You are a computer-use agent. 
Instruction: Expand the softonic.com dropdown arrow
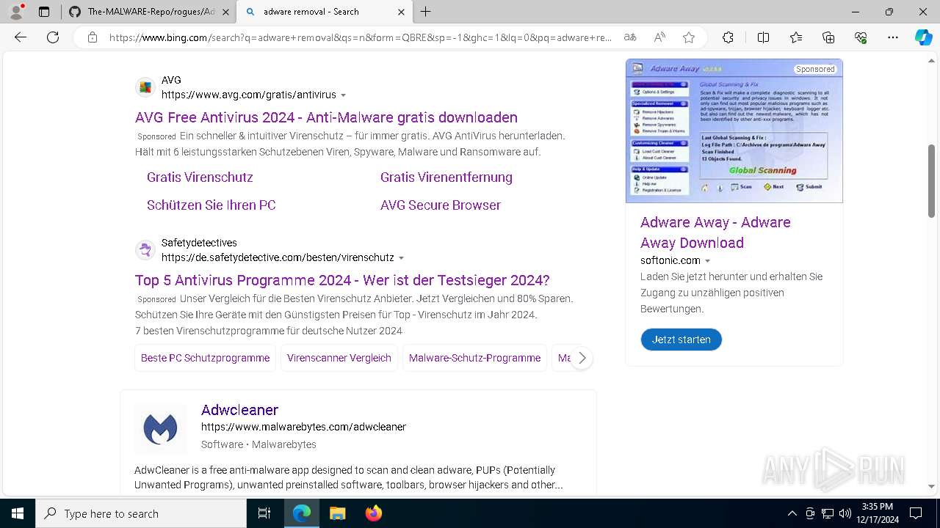[x=708, y=261]
